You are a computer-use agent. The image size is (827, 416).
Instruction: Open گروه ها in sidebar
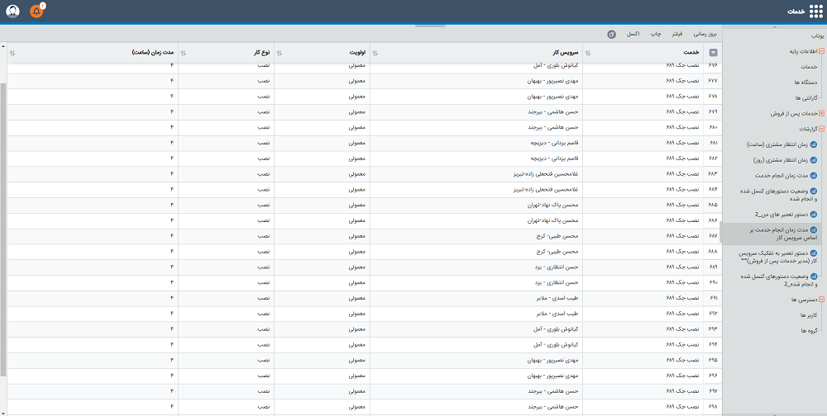click(809, 331)
